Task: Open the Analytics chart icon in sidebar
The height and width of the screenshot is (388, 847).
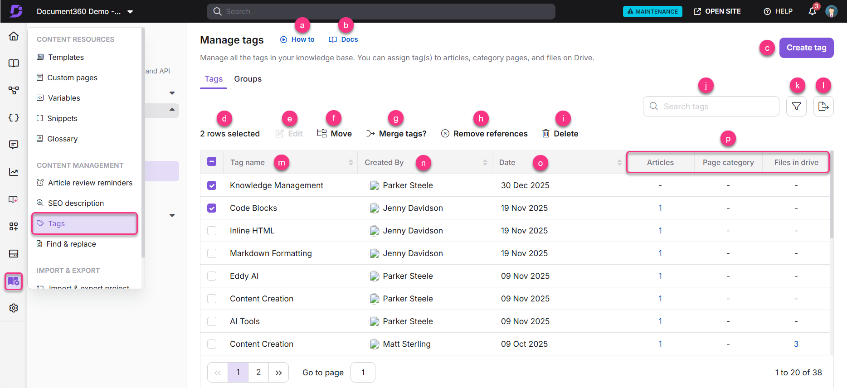Action: tap(14, 172)
